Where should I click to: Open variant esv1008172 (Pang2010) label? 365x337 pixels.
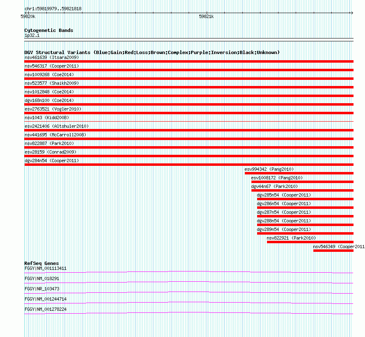tap(277, 178)
